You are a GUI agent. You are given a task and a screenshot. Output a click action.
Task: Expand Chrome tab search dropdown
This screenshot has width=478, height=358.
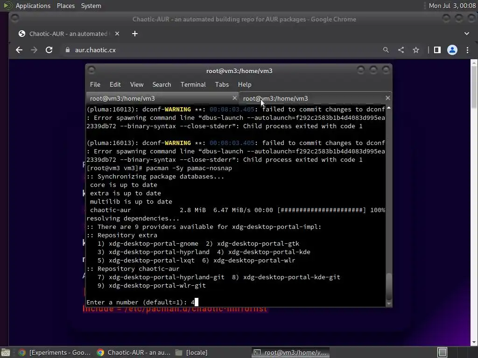pyautogui.click(x=467, y=34)
